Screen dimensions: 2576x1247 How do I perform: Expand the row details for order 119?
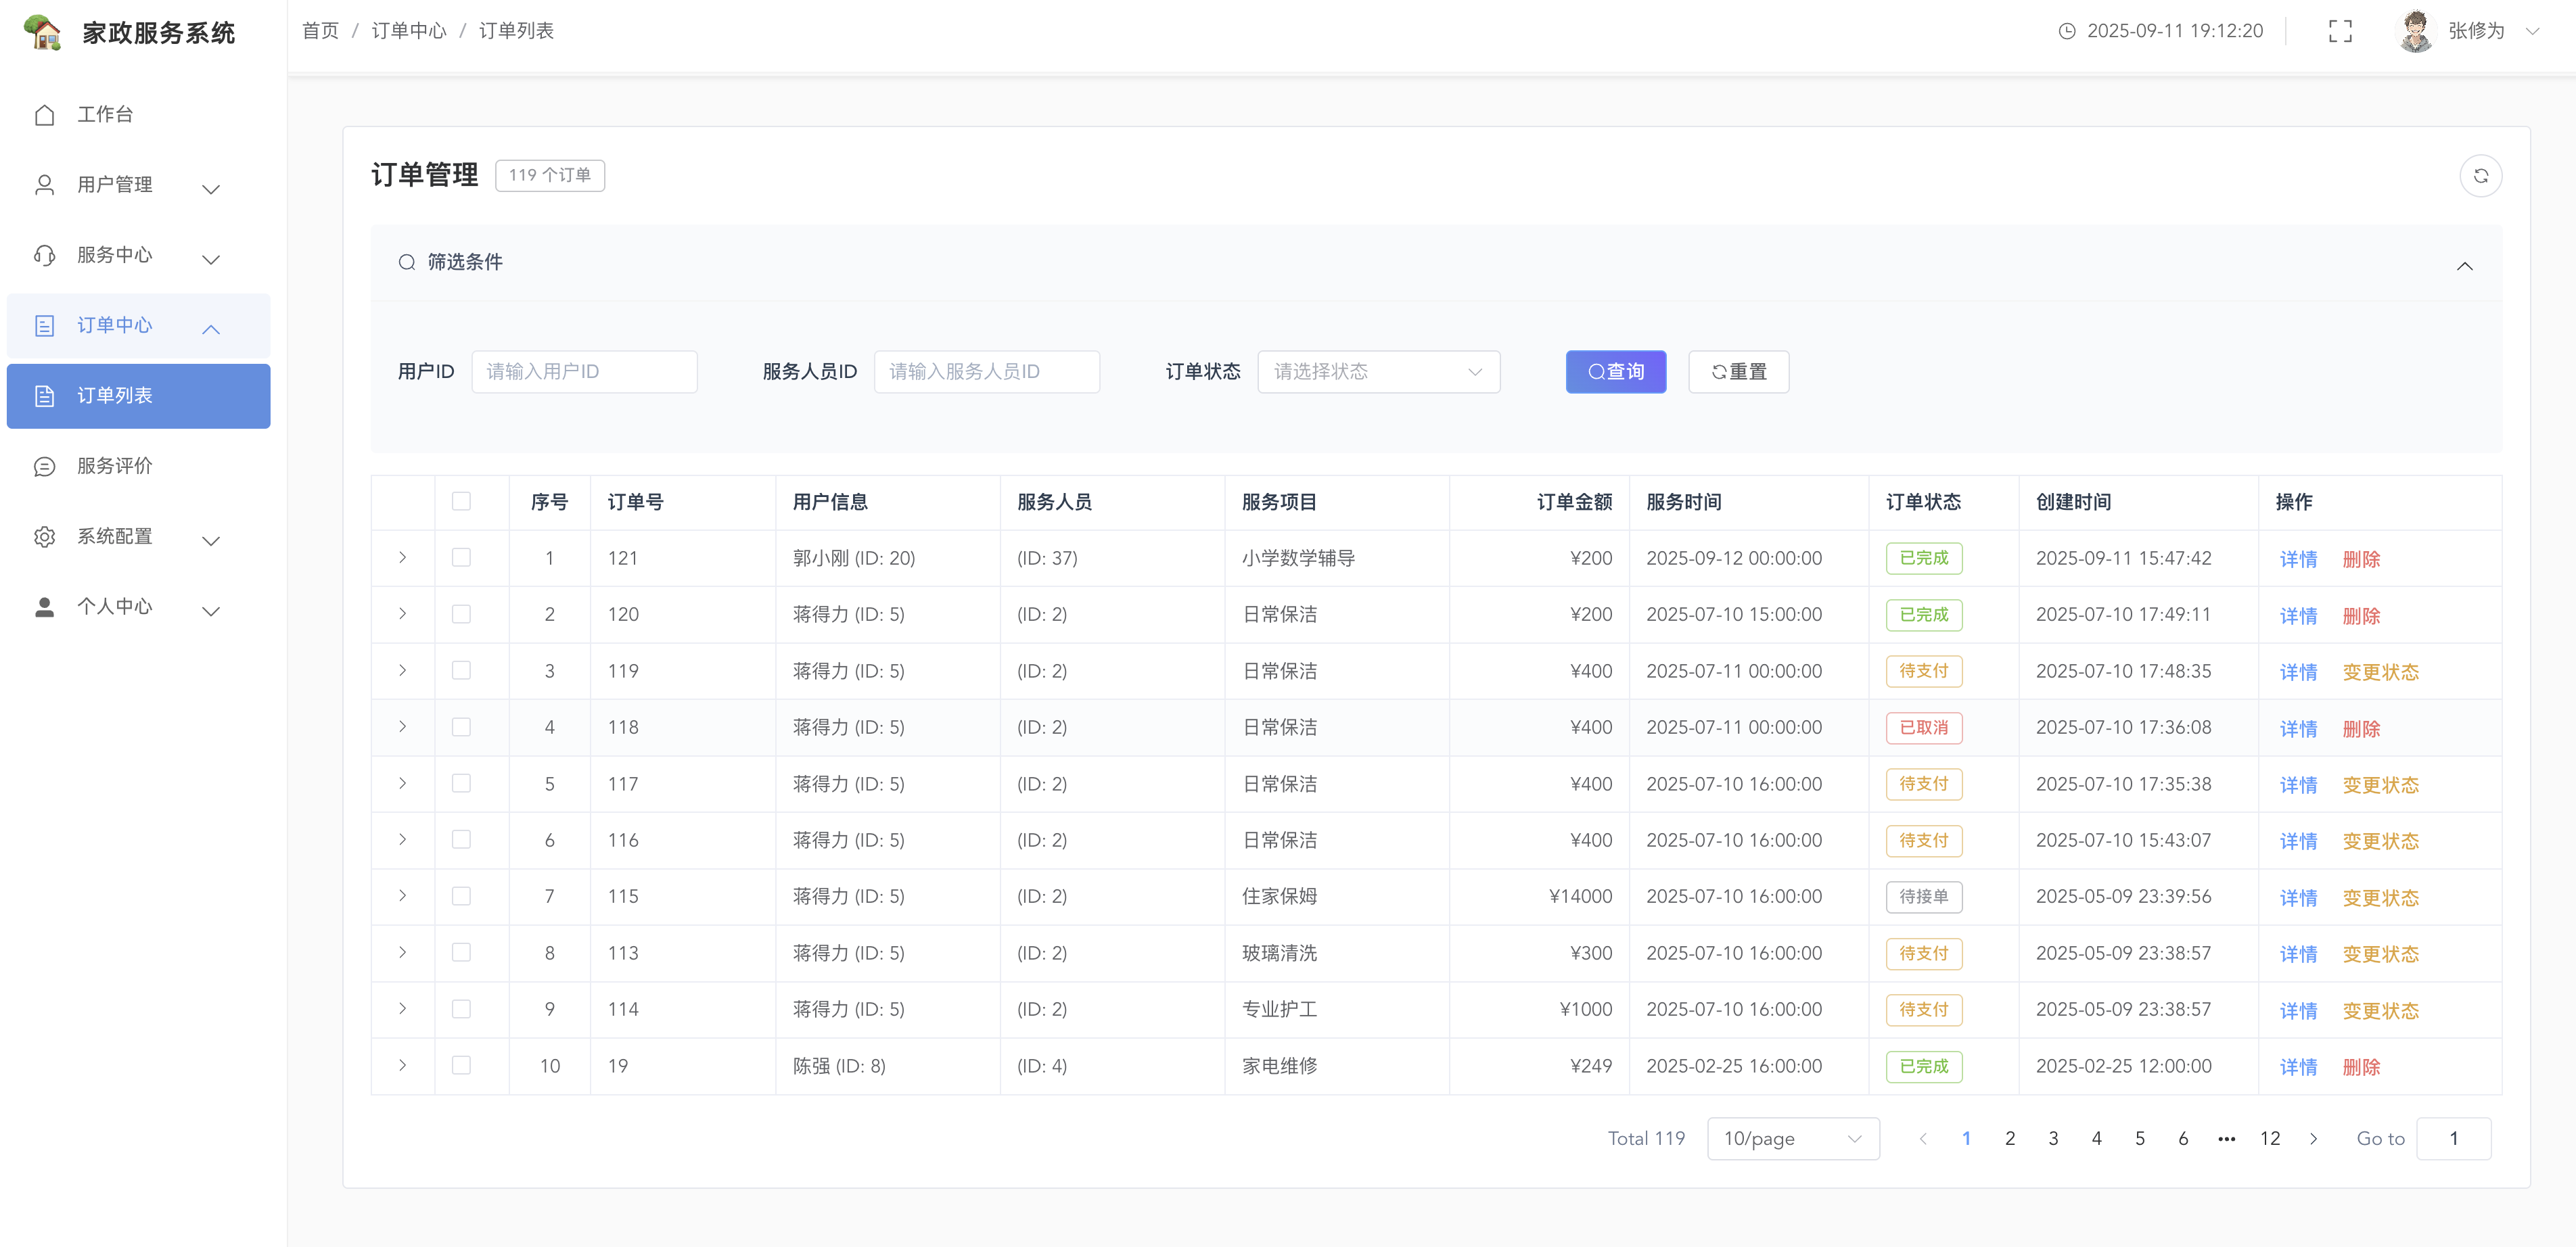point(402,670)
